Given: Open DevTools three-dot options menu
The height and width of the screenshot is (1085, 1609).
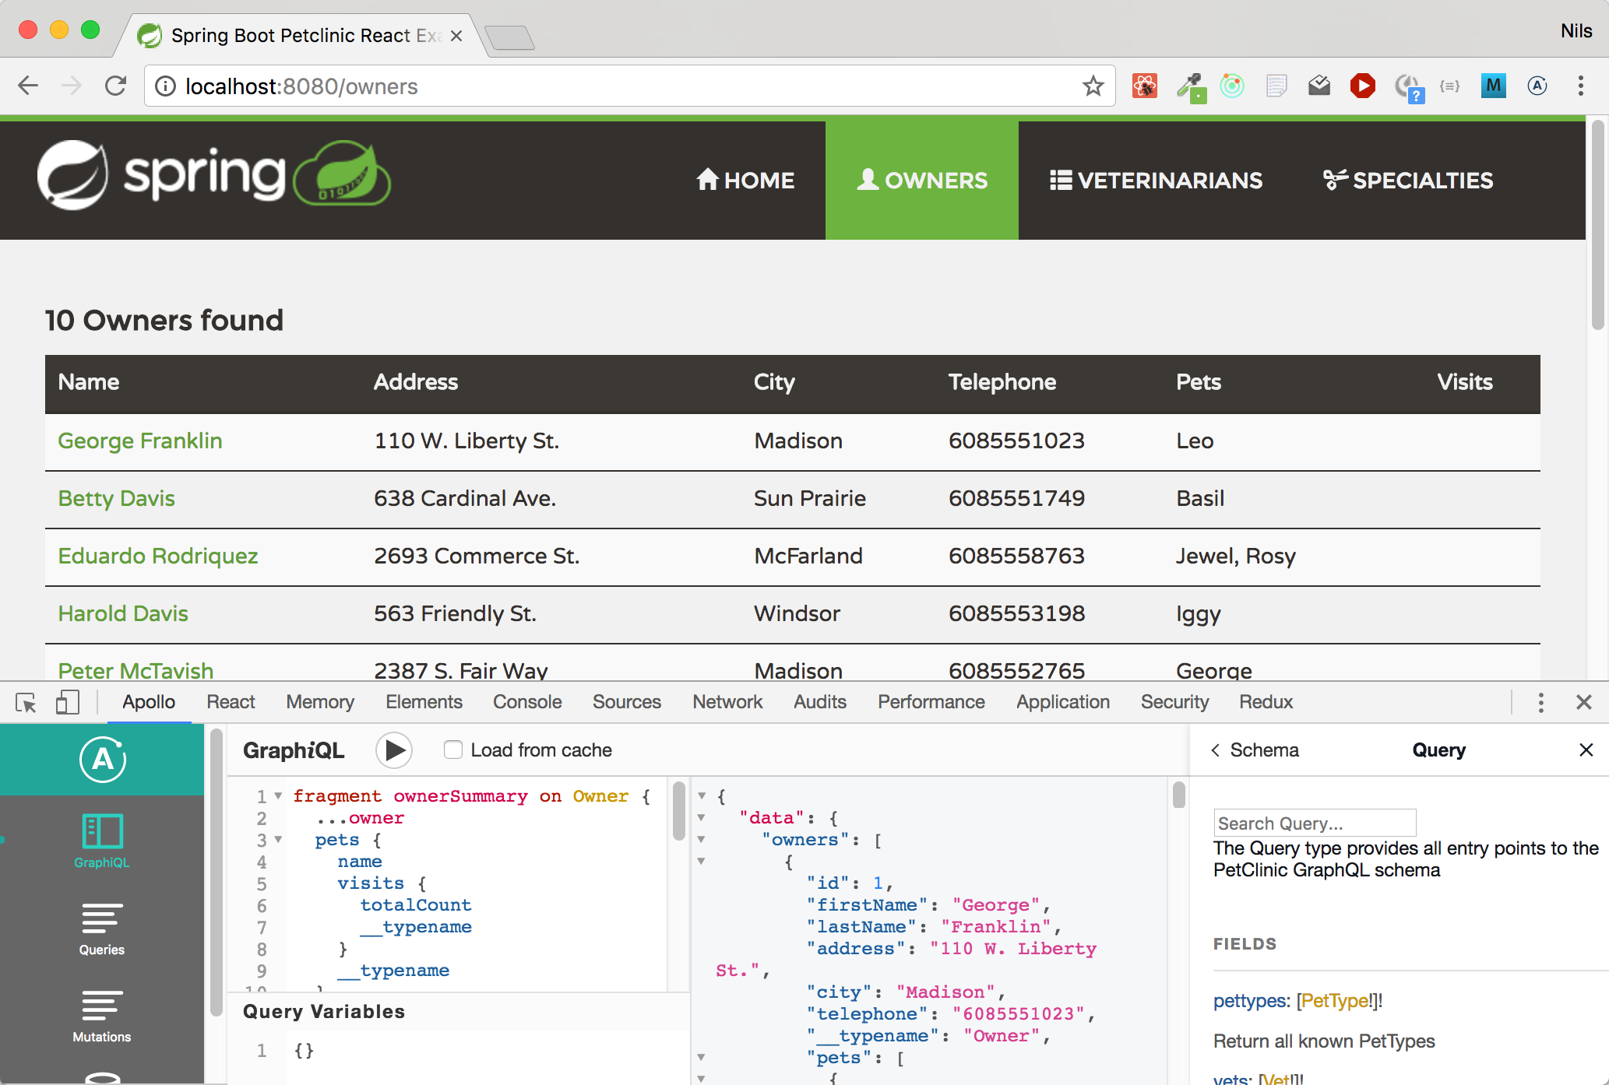Looking at the screenshot, I should pyautogui.click(x=1540, y=703).
